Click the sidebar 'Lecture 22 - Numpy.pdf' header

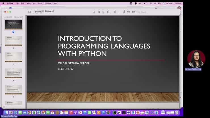[x=13, y=17]
